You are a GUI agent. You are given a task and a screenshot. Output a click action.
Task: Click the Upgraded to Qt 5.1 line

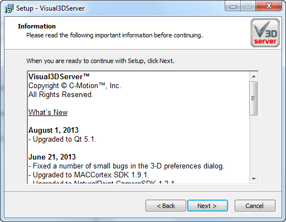(62, 139)
